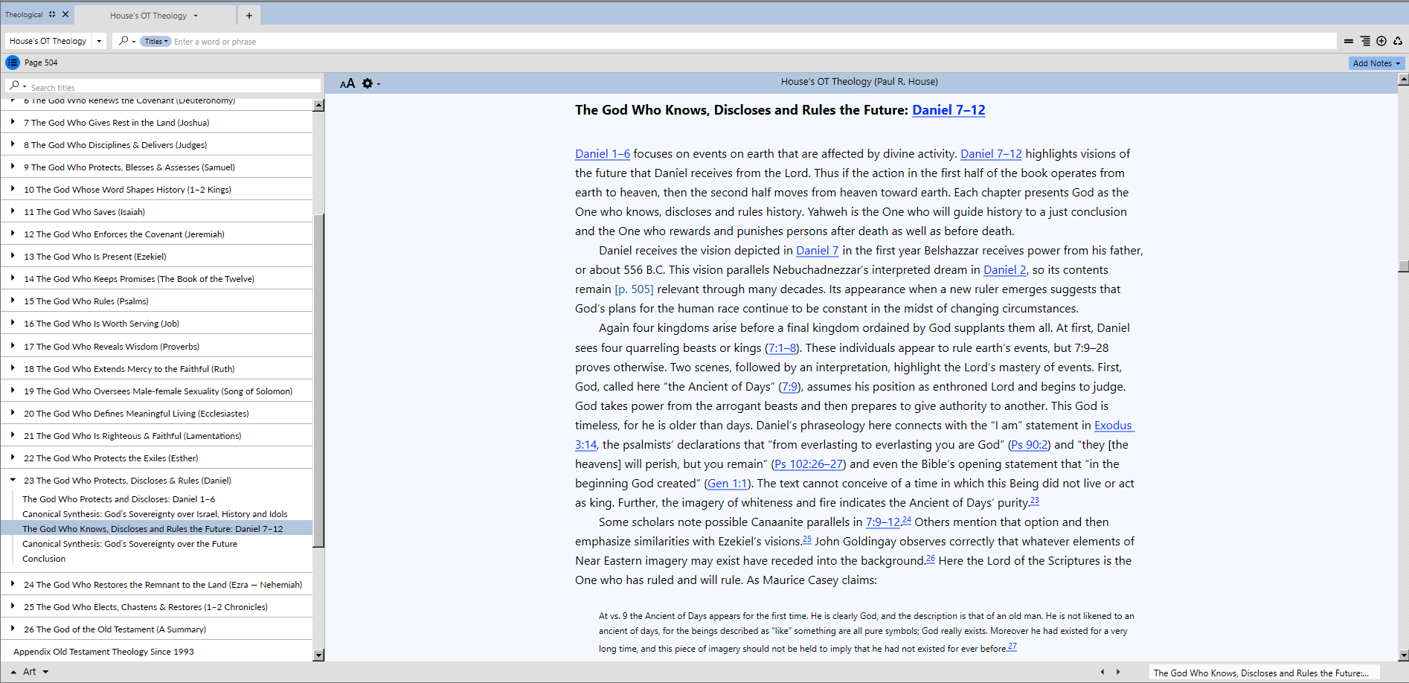Screen dimensions: 1409x683
Task: Open chapter 20 The God Who Defines Meaningful Living
Action: click(x=136, y=414)
